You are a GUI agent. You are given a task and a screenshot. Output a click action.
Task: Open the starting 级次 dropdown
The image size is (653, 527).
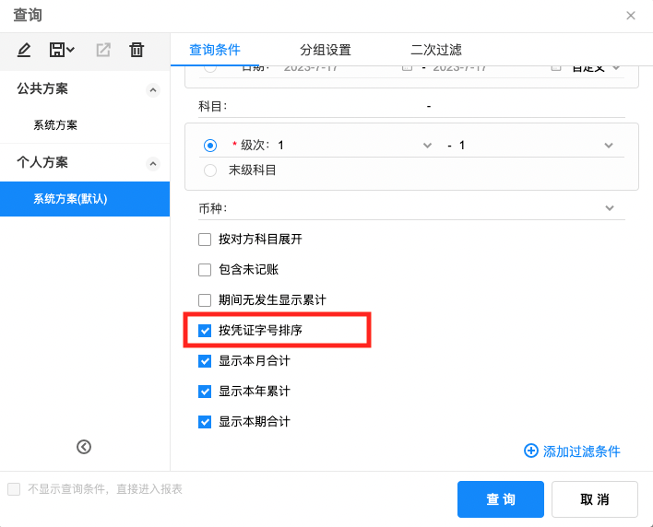[x=426, y=146]
